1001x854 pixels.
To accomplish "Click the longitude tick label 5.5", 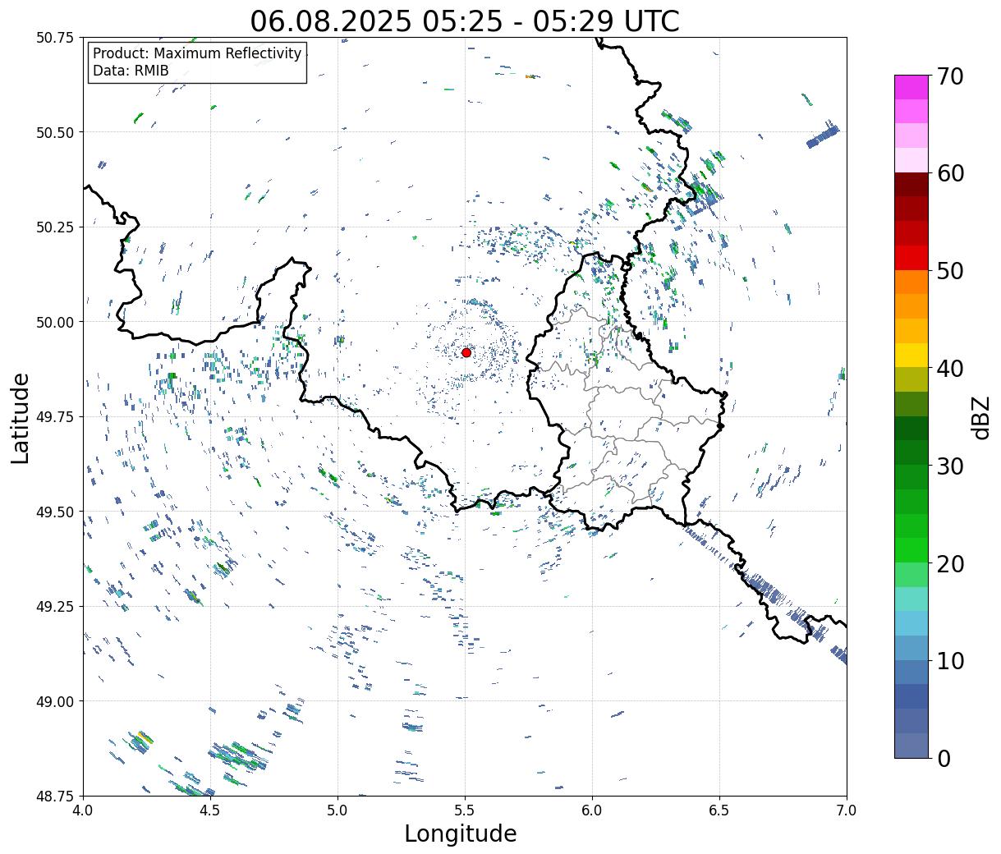I will tap(465, 810).
